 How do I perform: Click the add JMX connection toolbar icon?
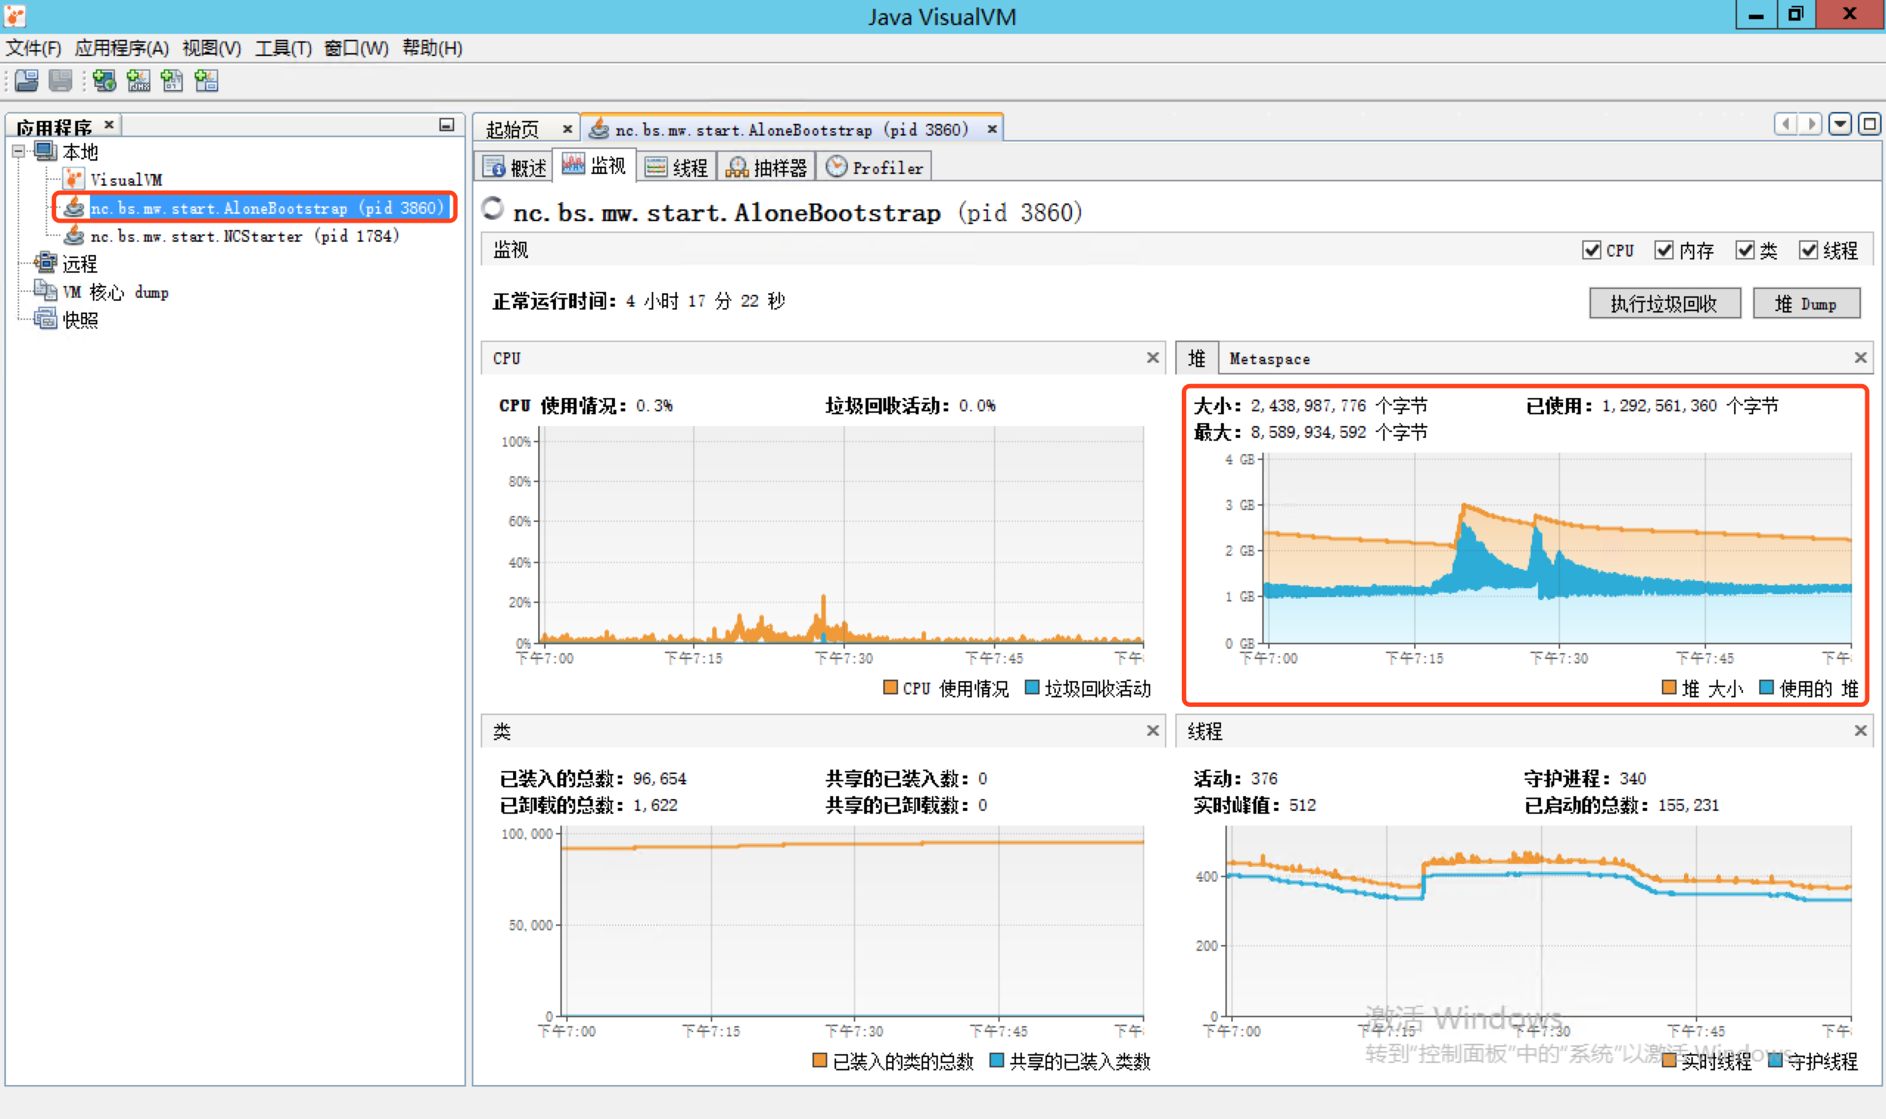pos(139,80)
